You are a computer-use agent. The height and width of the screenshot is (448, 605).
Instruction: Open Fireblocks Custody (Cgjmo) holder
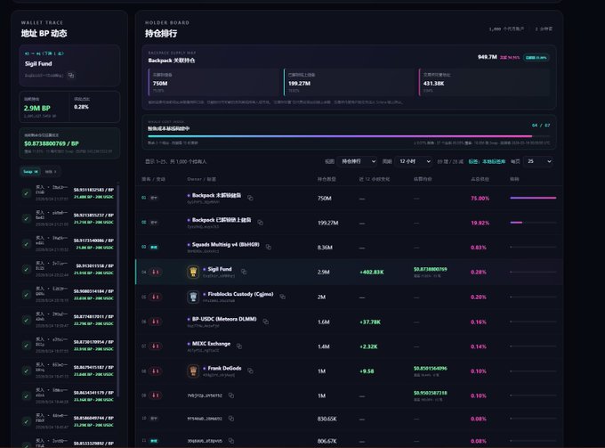click(x=240, y=294)
